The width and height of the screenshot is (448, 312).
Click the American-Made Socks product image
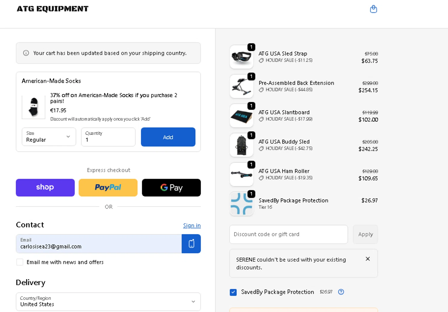pos(33,107)
